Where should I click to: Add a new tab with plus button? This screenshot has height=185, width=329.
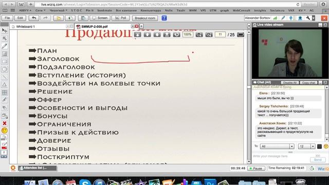(141, 26)
